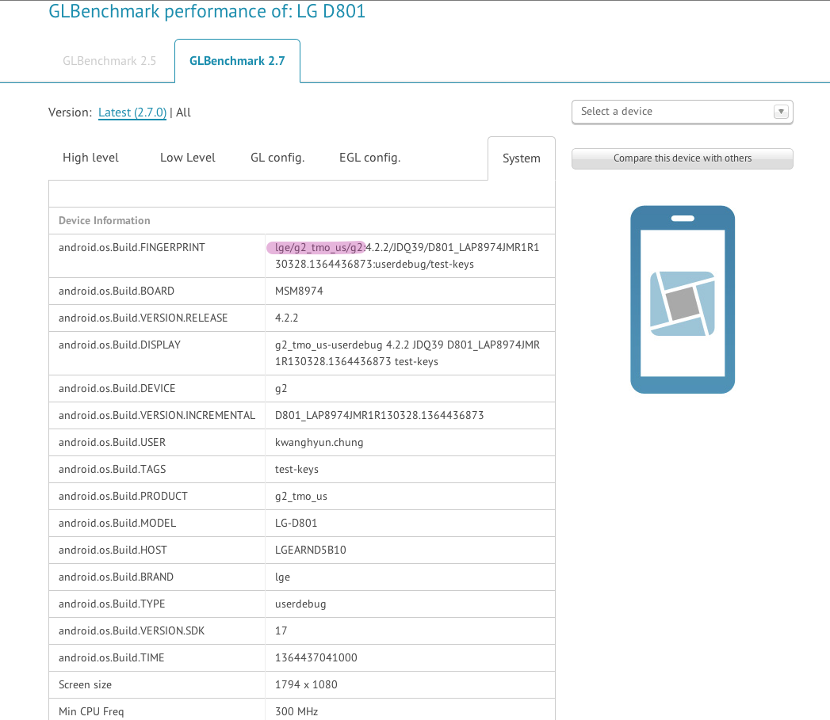Click the dropdown arrow in device selector
The image size is (830, 720).
coord(781,112)
